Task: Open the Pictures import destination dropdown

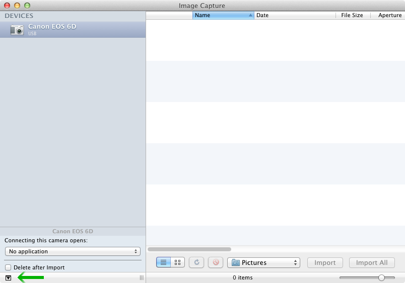Action: tap(263, 262)
